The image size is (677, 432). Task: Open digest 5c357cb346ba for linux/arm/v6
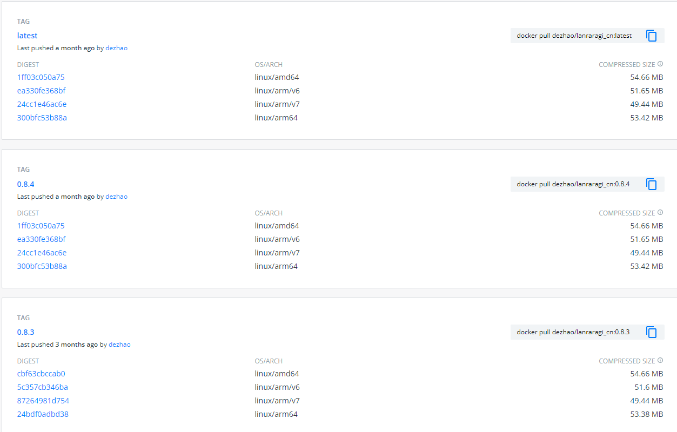pos(42,387)
